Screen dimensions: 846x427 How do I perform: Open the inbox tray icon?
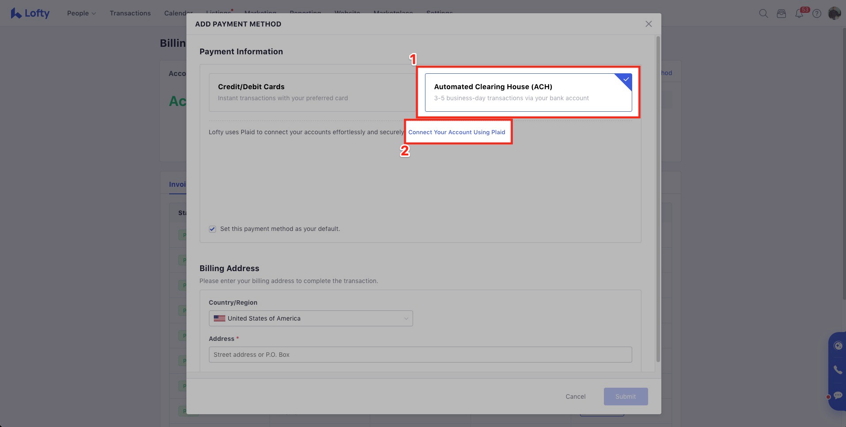point(781,13)
